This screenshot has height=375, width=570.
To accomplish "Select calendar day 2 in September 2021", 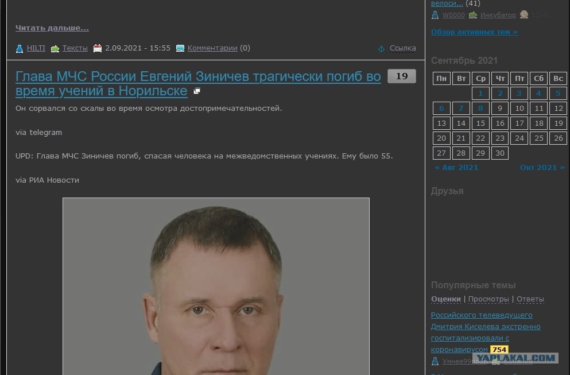I will [500, 94].
